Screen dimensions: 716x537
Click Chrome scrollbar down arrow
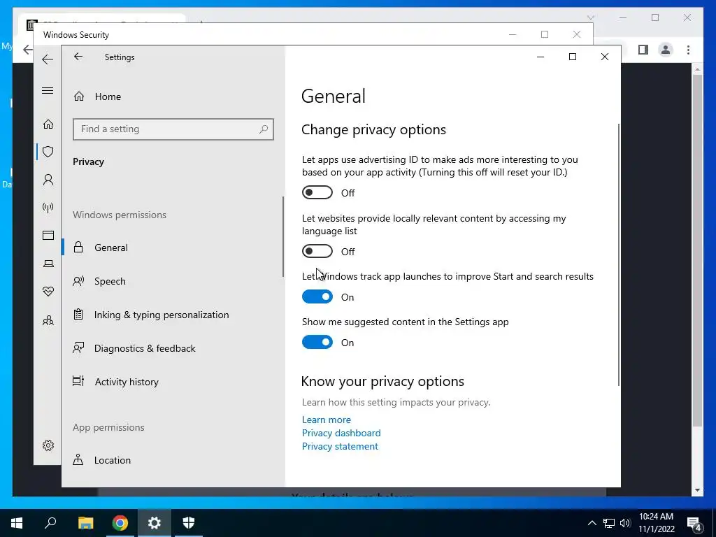coord(697,490)
